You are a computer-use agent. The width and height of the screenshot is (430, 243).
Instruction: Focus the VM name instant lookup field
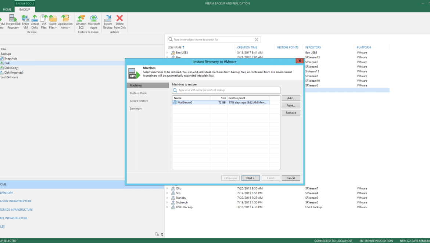click(226, 90)
